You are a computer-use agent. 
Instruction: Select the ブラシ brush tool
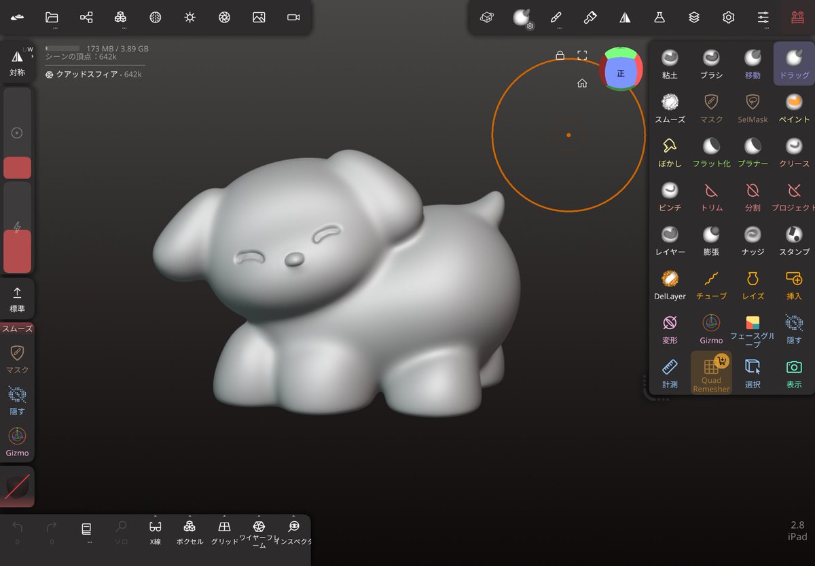(x=711, y=64)
